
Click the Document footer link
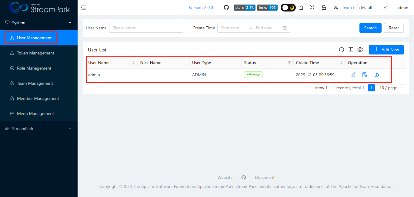265,177
